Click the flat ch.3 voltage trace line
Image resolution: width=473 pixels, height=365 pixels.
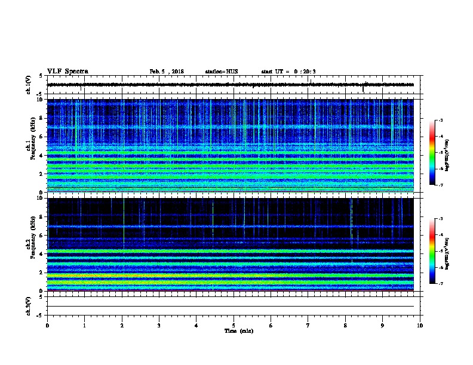pos(231,307)
